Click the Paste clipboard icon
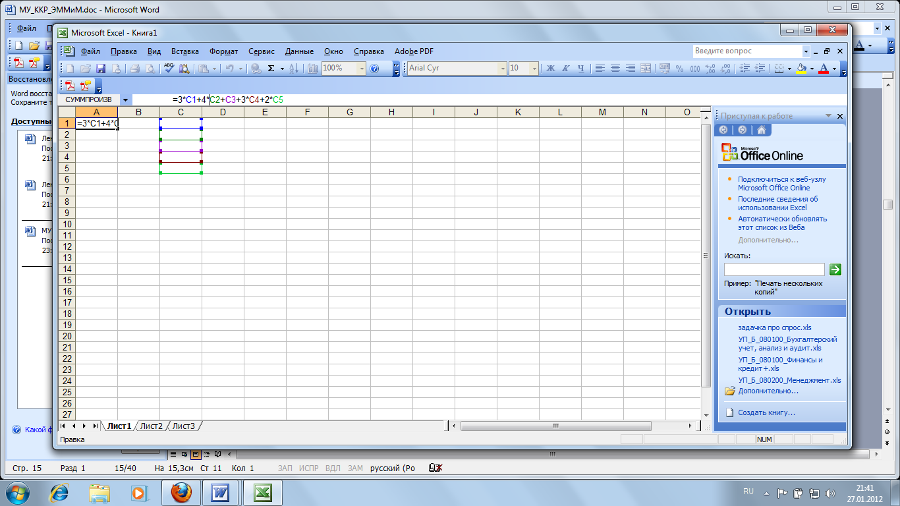The width and height of the screenshot is (900, 506). (x=204, y=68)
